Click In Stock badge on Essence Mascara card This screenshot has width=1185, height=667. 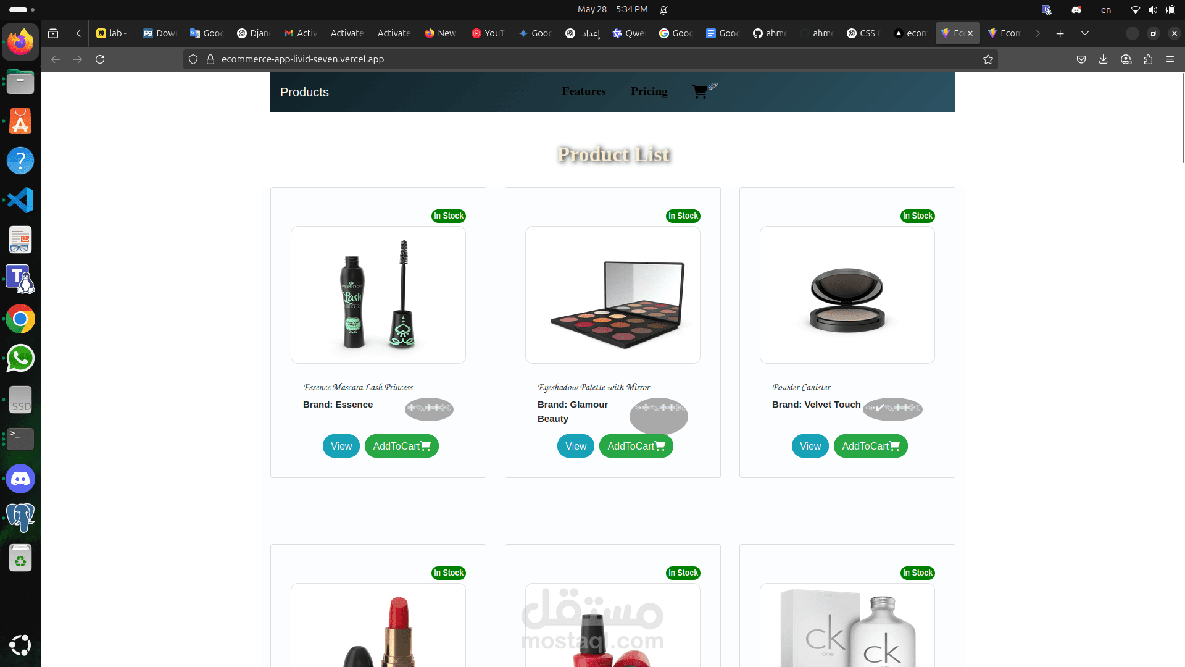point(449,216)
